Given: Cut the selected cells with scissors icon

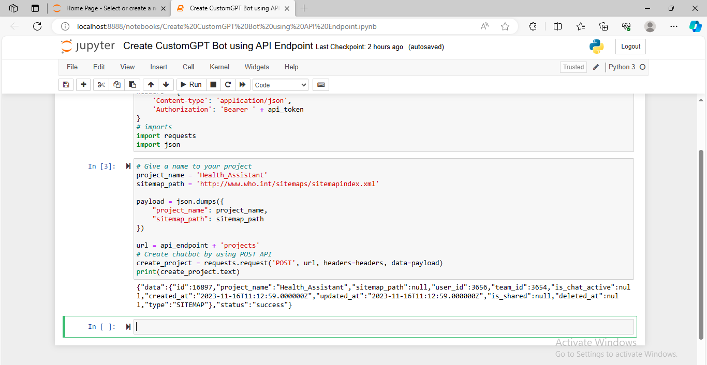Looking at the screenshot, I should (101, 84).
